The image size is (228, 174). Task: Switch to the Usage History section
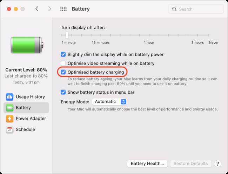click(x=26, y=97)
